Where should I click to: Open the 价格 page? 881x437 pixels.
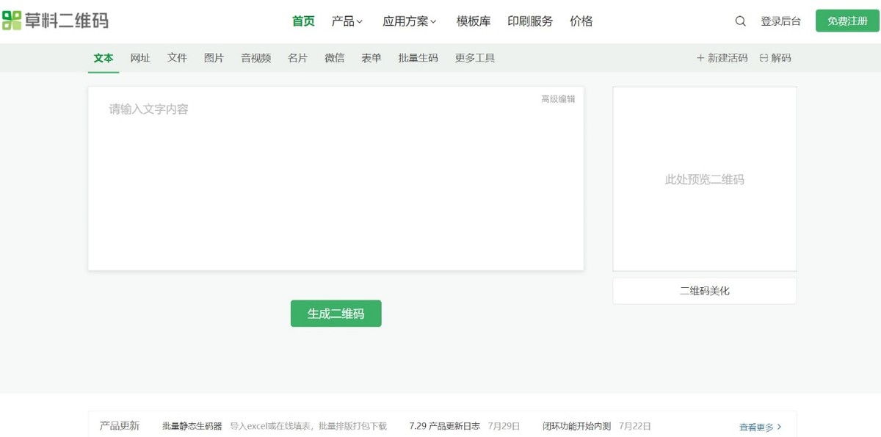click(x=581, y=21)
